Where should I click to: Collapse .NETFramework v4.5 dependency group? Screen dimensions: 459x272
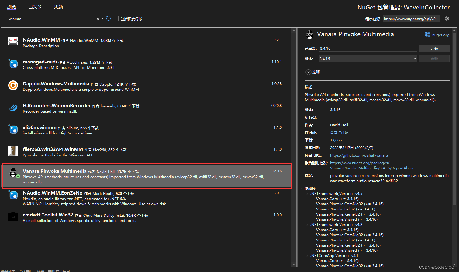pos(308,194)
